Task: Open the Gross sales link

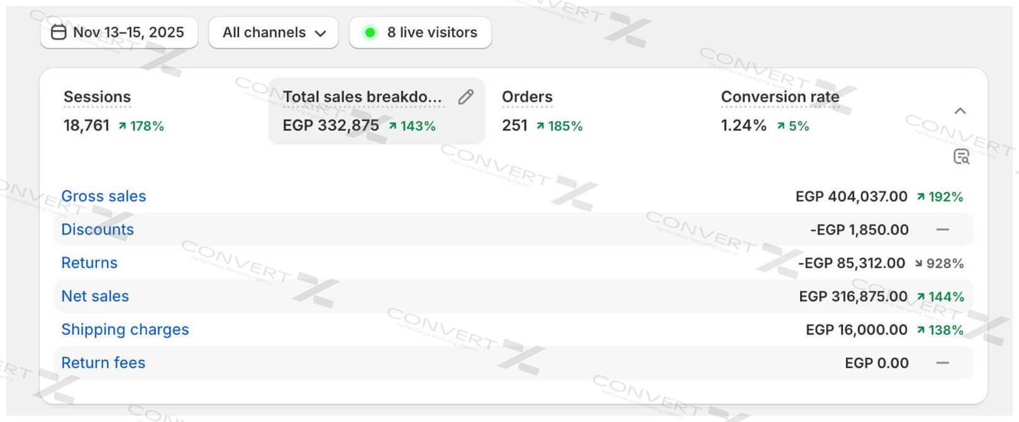Action: (x=104, y=196)
